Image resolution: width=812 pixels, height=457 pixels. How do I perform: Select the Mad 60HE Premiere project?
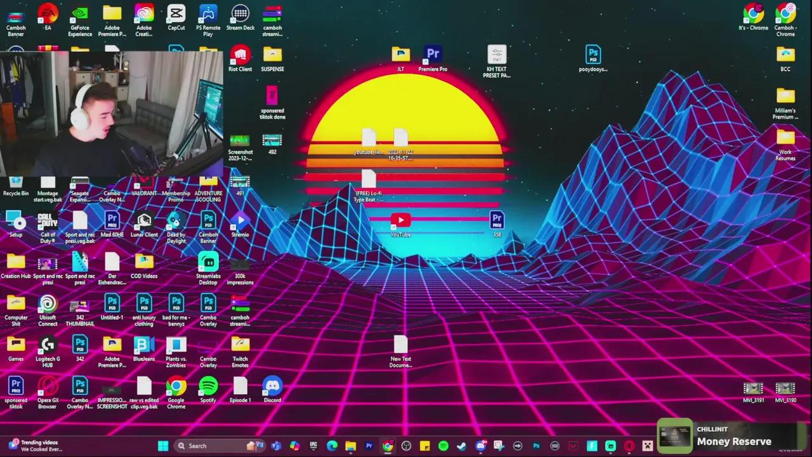(x=112, y=224)
